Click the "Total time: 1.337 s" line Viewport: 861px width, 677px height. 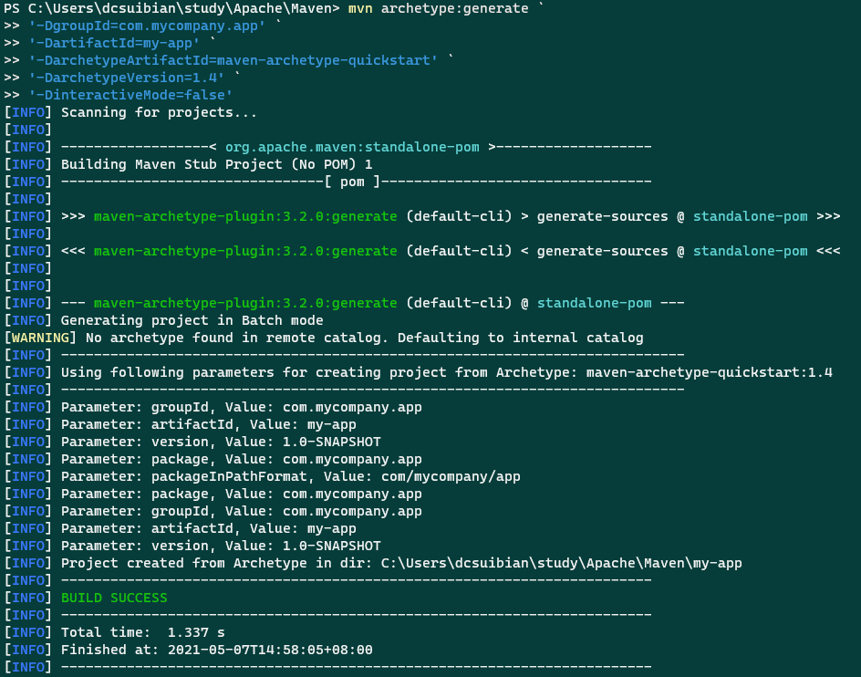pos(143,632)
